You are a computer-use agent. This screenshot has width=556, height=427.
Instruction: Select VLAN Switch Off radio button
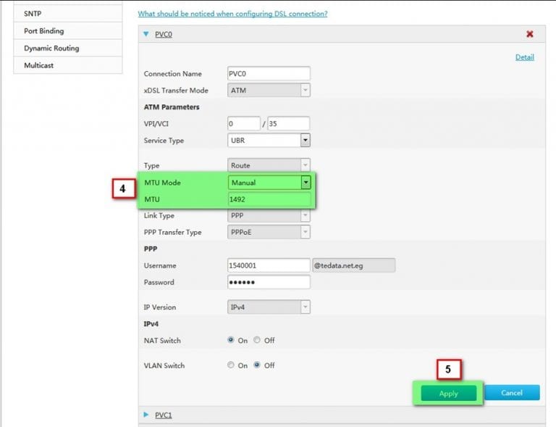(257, 365)
